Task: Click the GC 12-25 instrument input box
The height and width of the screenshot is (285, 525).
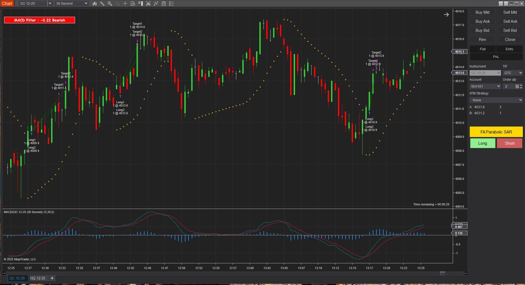Action: (x=33, y=4)
